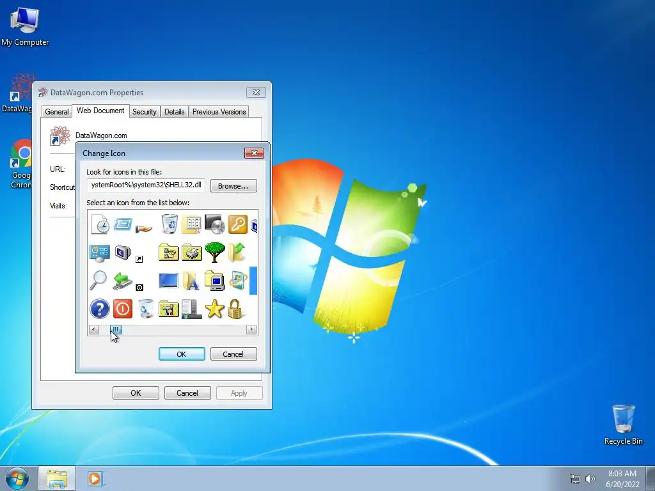The width and height of the screenshot is (655, 491).
Task: Select the server with document icon
Action: coord(192,309)
